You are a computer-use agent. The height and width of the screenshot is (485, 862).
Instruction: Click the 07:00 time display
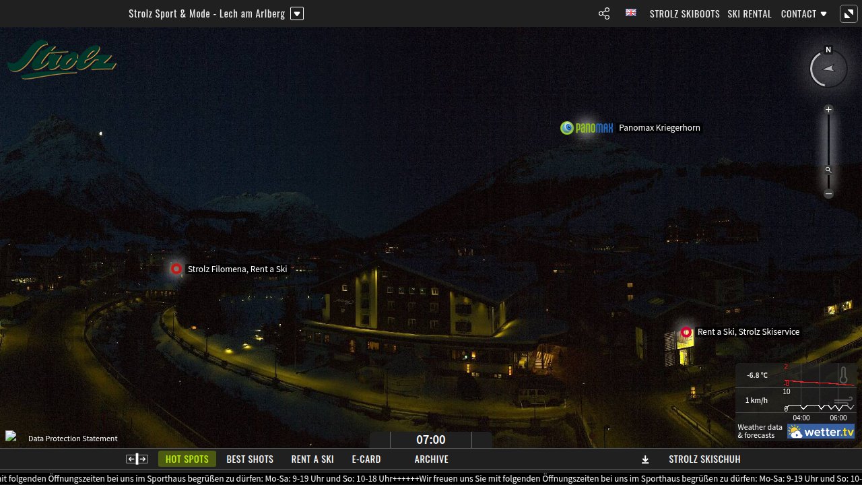point(431,440)
